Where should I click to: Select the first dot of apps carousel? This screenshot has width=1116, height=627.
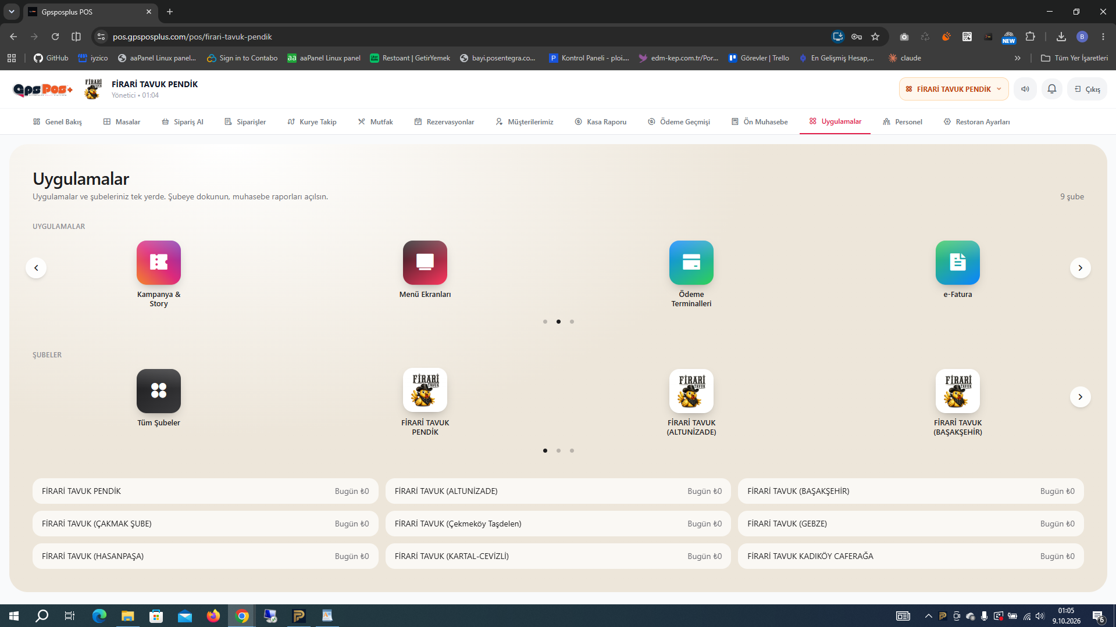tap(545, 321)
